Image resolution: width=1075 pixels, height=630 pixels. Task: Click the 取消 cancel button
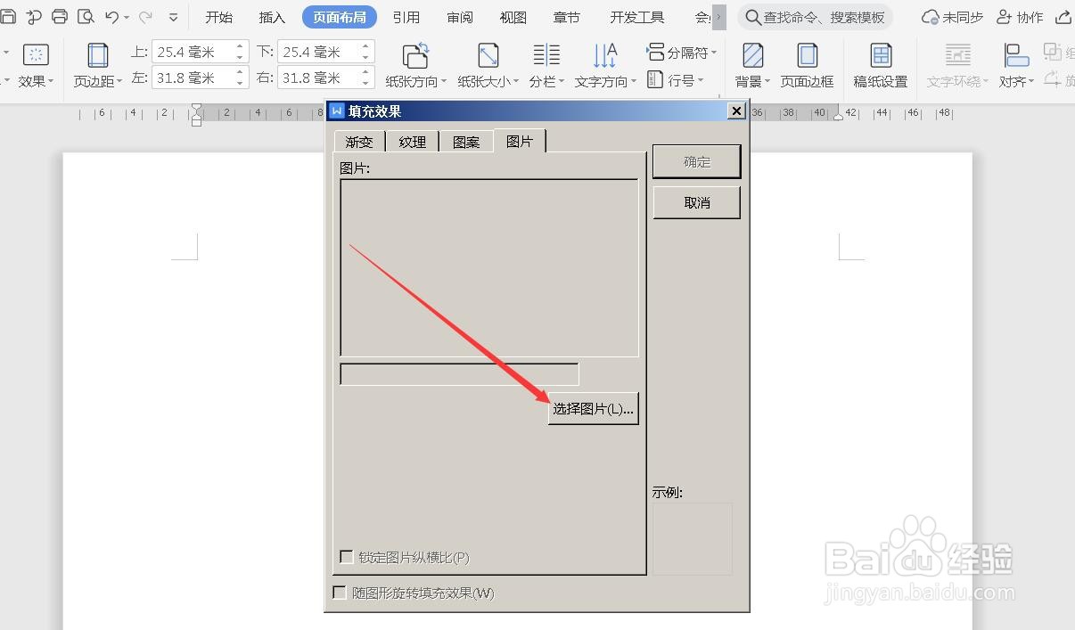pyautogui.click(x=697, y=202)
